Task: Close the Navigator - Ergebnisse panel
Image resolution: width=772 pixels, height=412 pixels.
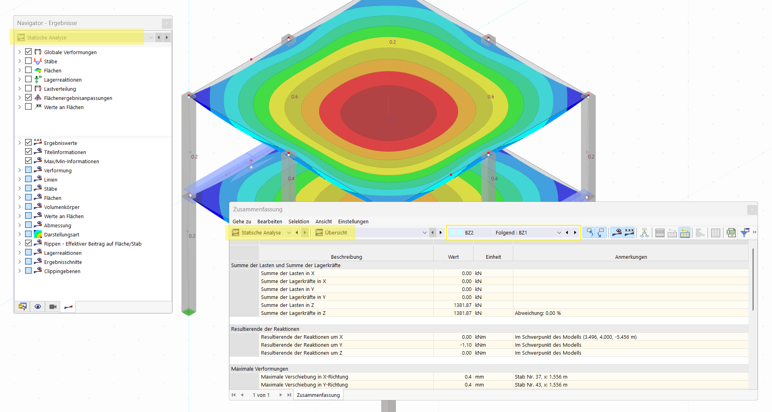Action: pyautogui.click(x=167, y=23)
